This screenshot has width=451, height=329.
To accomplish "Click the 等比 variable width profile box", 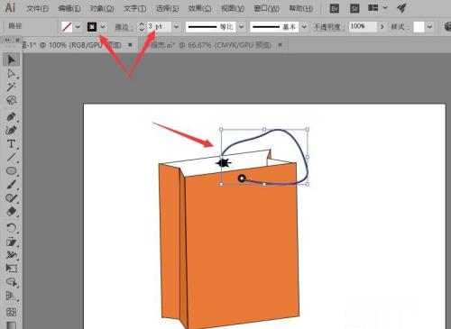I will coord(211,27).
